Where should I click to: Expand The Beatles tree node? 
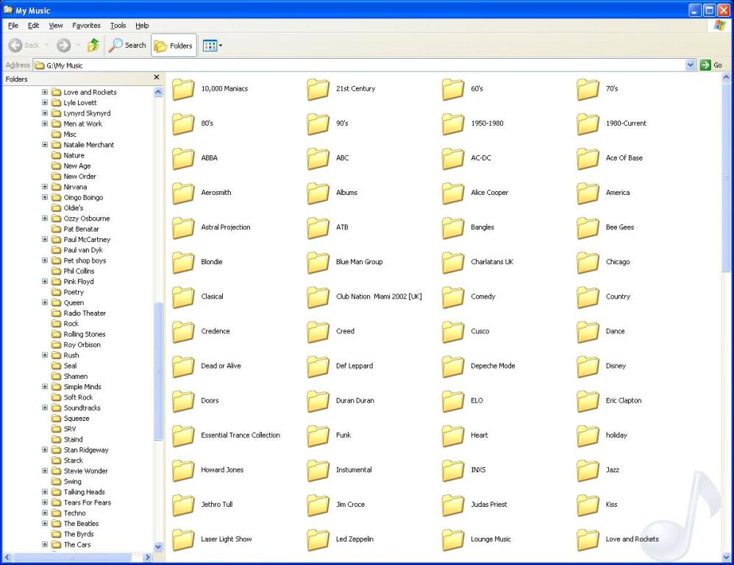pos(45,524)
